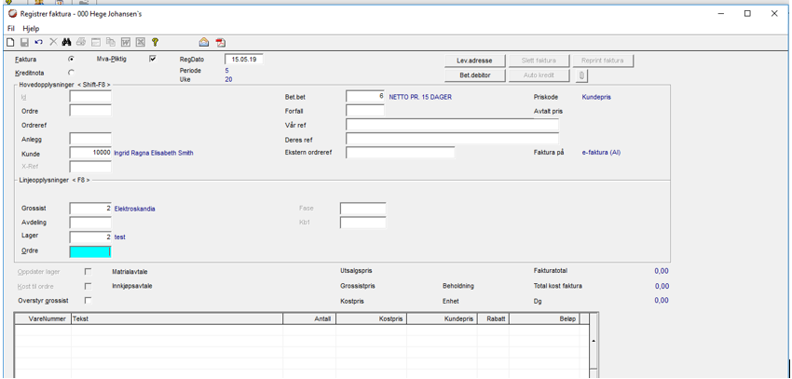Click the table scrollbar up arrow
The height and width of the screenshot is (379, 792).
point(594,341)
